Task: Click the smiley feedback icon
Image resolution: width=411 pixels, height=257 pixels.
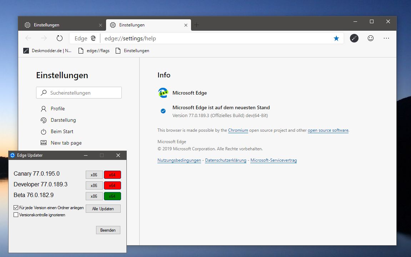Action: 370,38
